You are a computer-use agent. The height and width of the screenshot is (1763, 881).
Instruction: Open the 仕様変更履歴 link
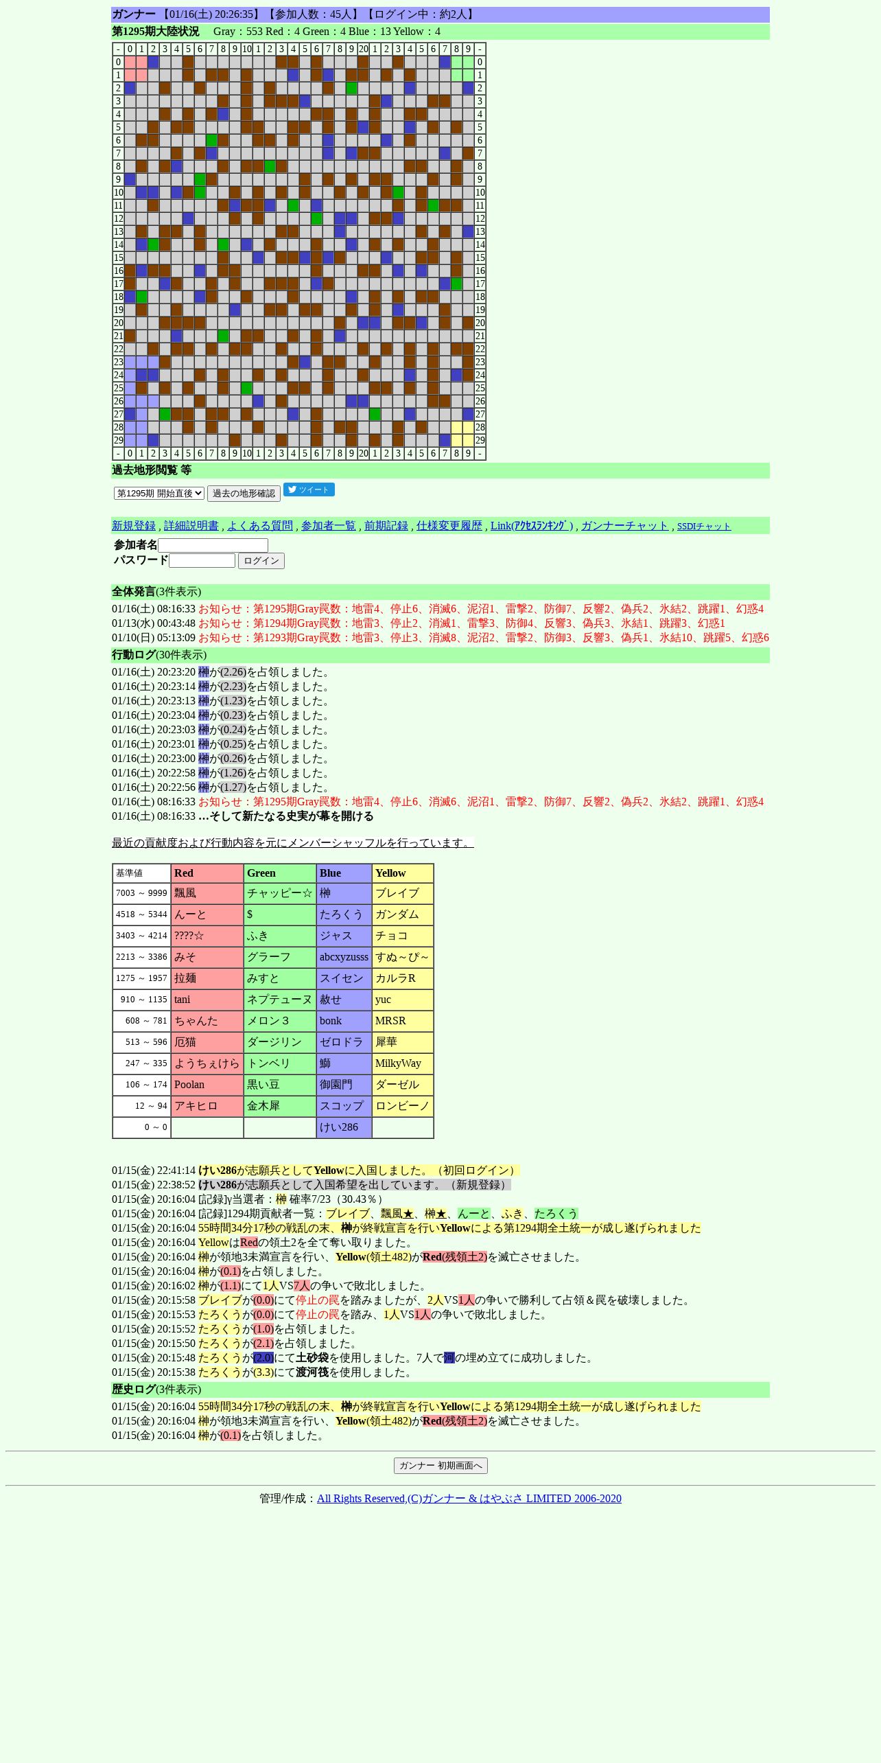point(449,525)
